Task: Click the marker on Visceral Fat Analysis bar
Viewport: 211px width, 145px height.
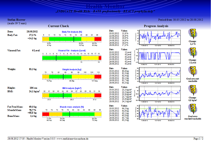Action: point(56,58)
